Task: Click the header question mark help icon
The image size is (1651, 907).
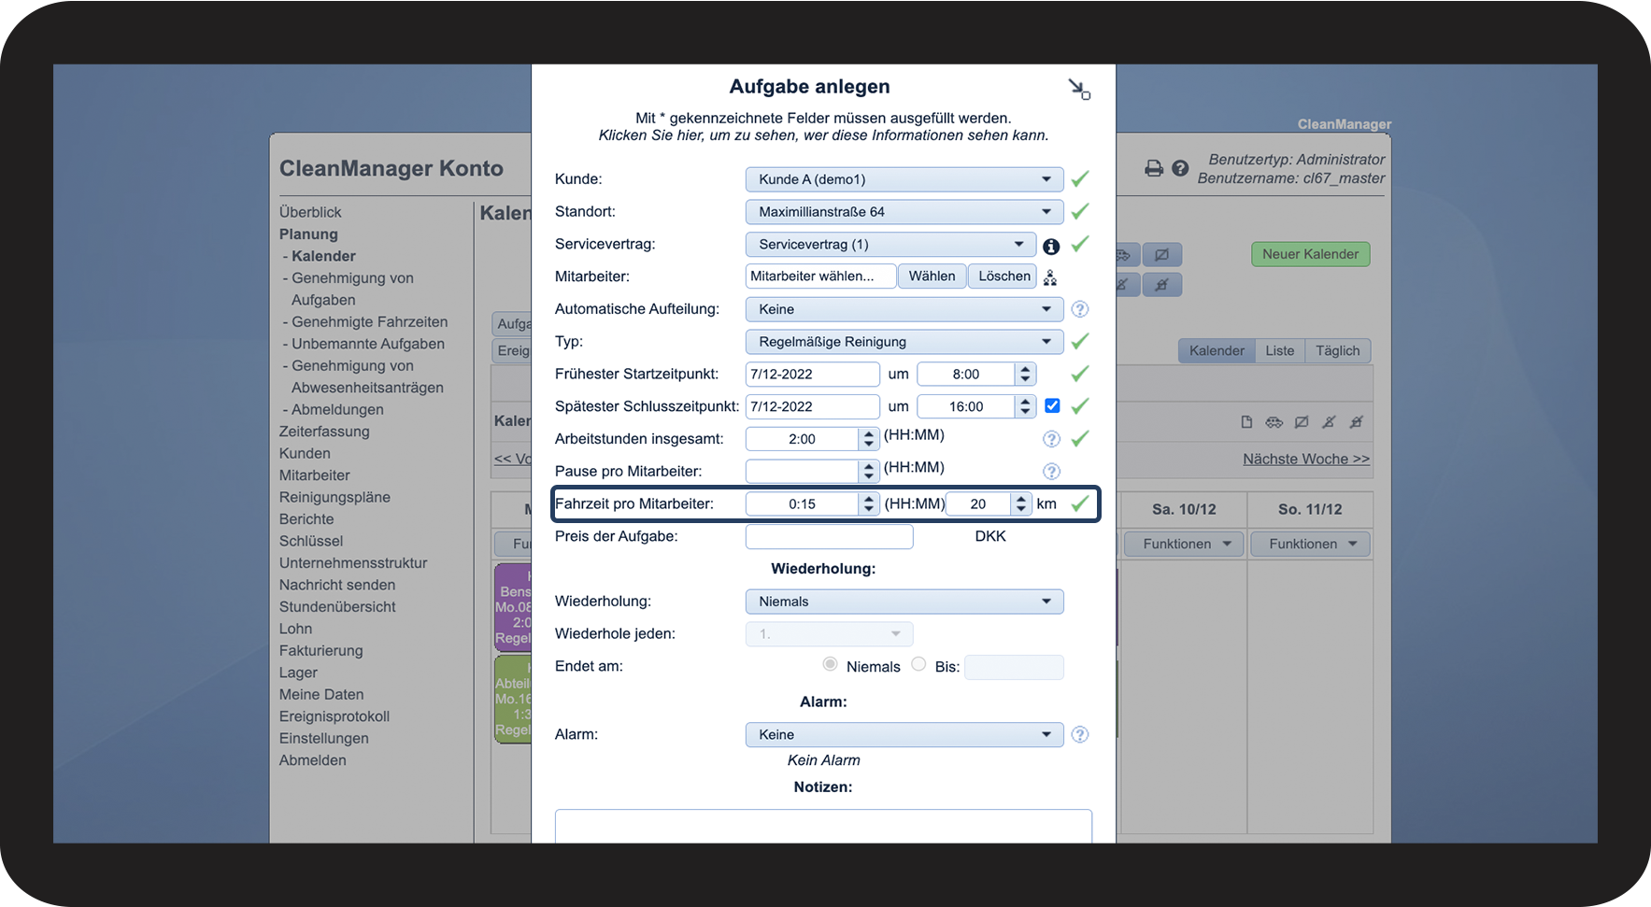Action: pos(1180,168)
